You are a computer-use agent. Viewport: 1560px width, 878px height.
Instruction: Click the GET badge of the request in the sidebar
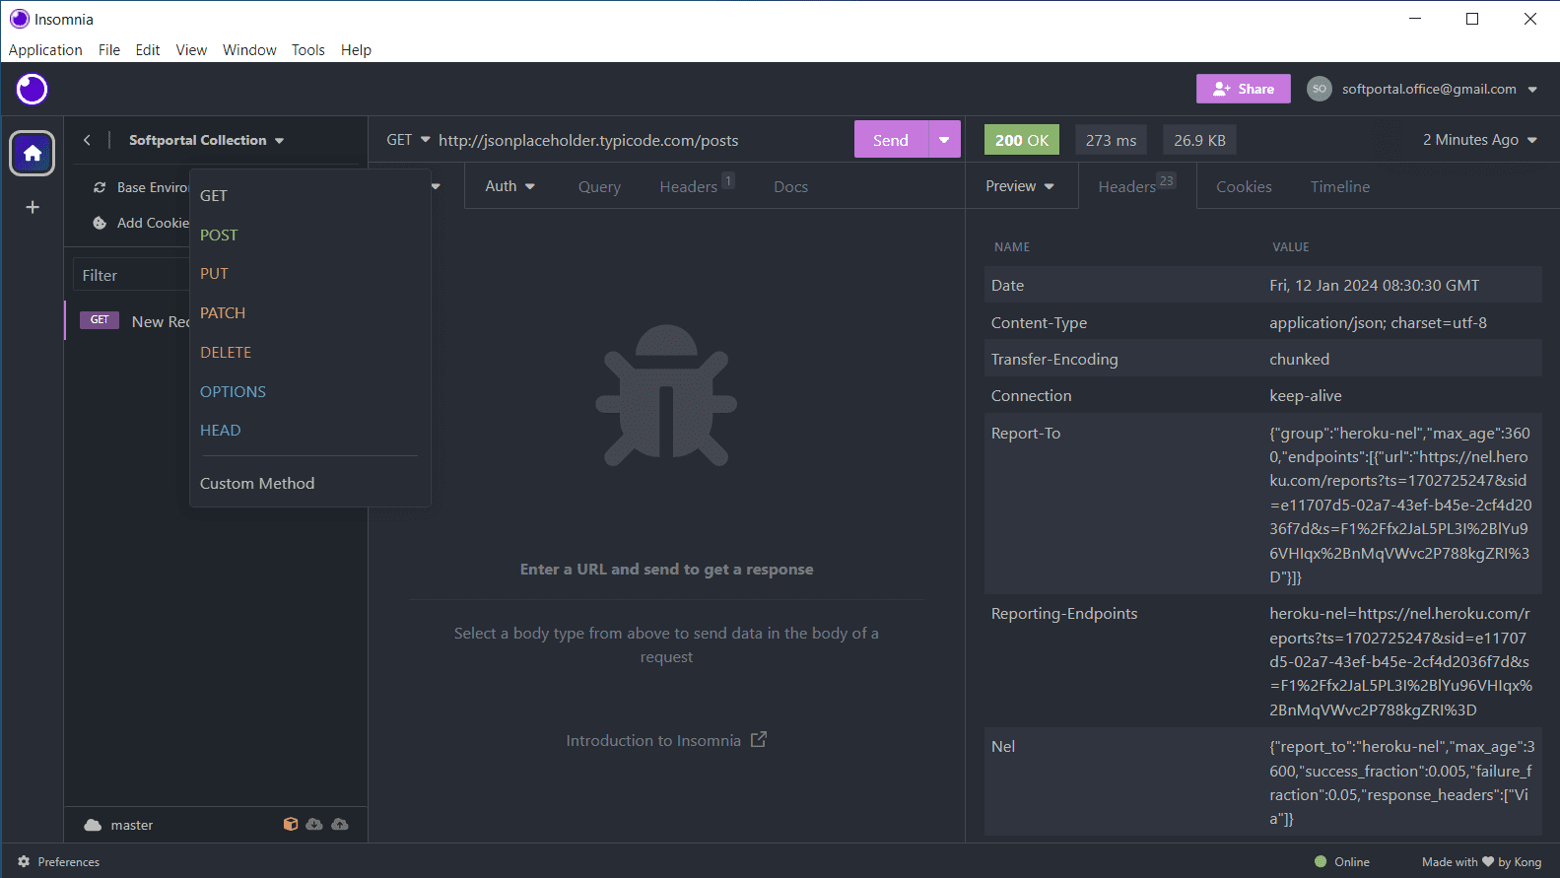click(100, 320)
